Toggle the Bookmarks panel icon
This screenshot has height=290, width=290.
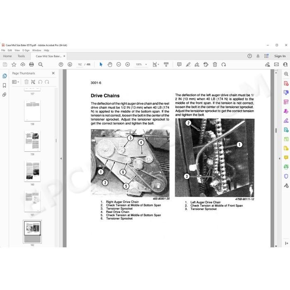(x=5, y=85)
